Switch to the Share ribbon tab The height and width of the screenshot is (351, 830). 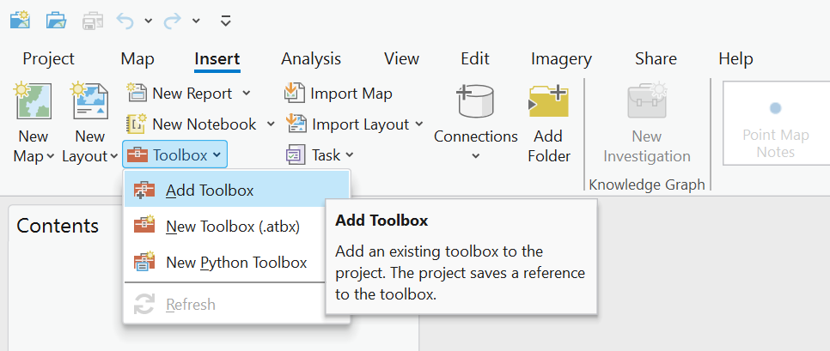pyautogui.click(x=656, y=58)
